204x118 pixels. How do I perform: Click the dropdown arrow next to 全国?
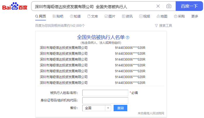click(108, 108)
